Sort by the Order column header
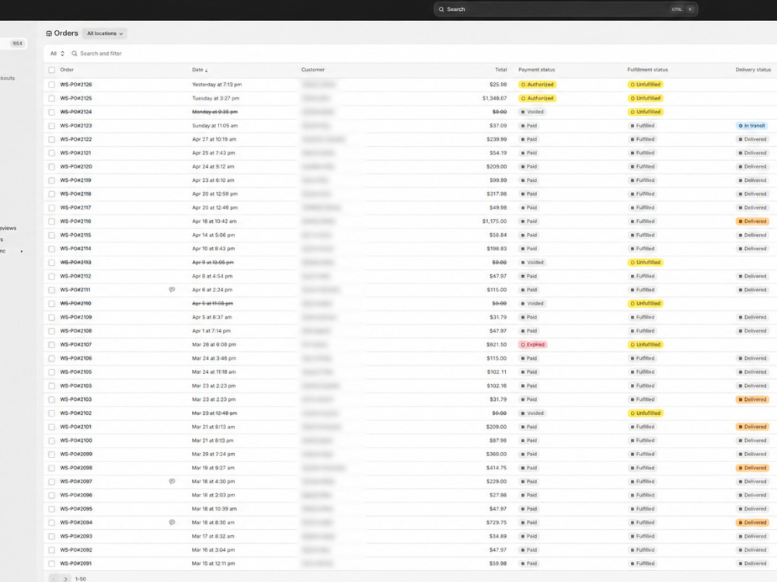Viewport: 777px width, 582px height. pos(67,70)
